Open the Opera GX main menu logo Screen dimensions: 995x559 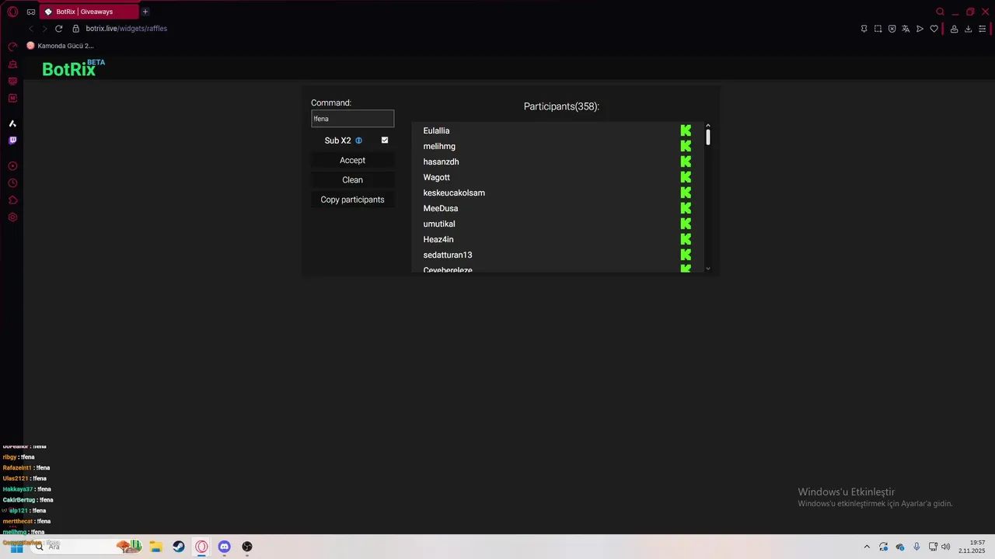point(12,12)
